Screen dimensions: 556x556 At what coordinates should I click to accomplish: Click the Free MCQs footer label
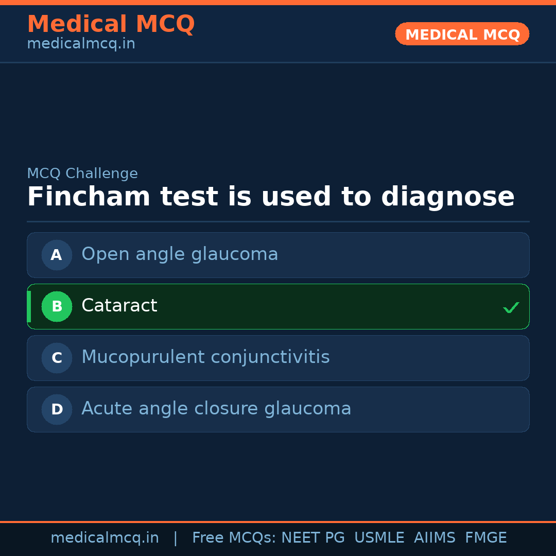[234, 538]
